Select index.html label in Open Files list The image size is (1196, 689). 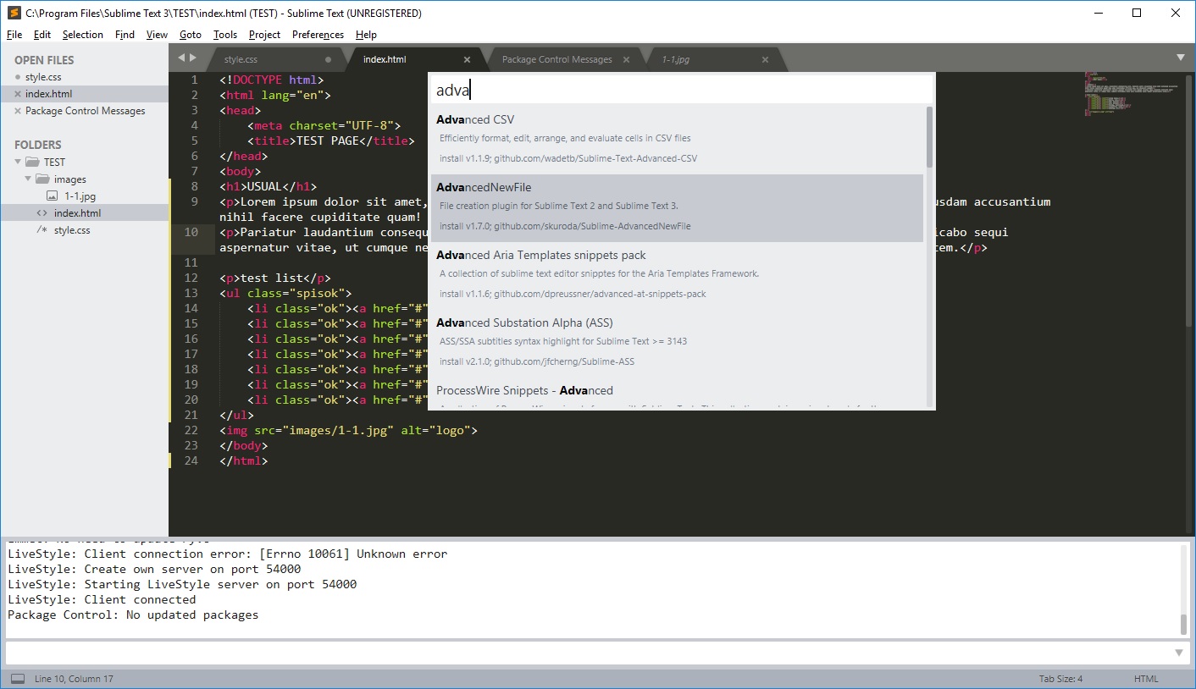click(x=48, y=94)
